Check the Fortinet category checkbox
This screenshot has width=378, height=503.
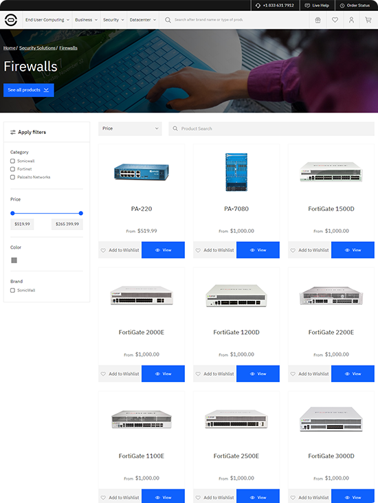point(12,169)
